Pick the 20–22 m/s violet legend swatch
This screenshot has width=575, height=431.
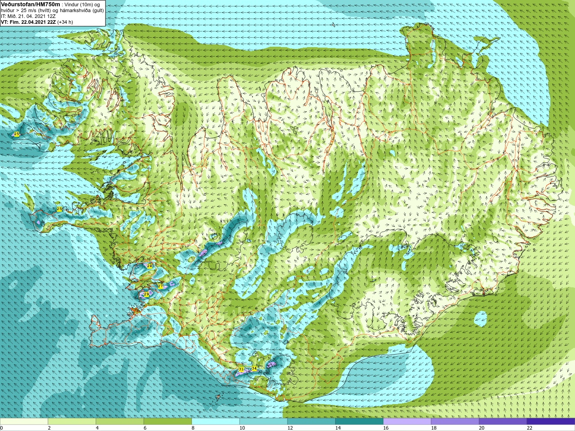click(x=503, y=422)
